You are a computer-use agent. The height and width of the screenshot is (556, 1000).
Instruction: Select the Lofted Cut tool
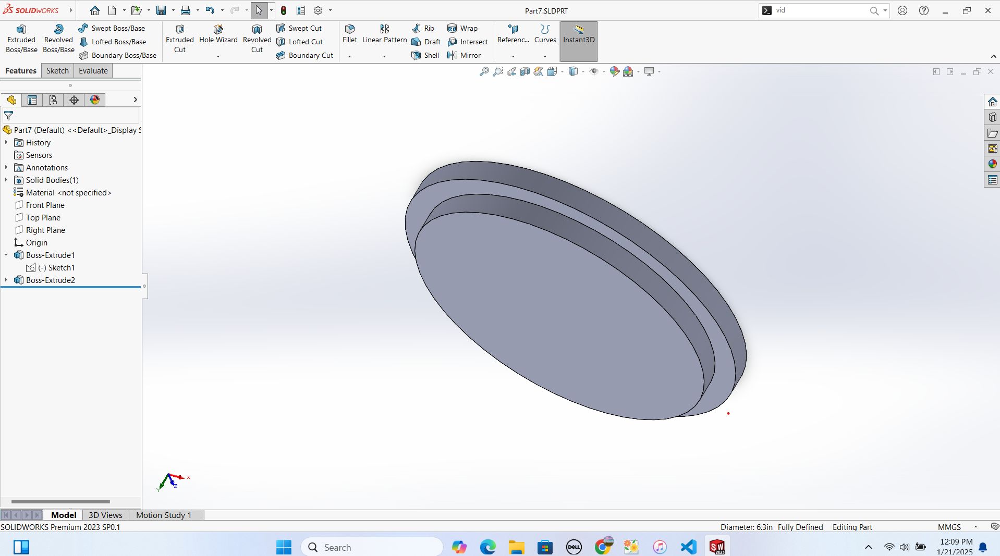[x=300, y=42]
